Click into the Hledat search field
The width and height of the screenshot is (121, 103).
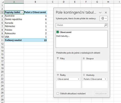click(x=80, y=25)
